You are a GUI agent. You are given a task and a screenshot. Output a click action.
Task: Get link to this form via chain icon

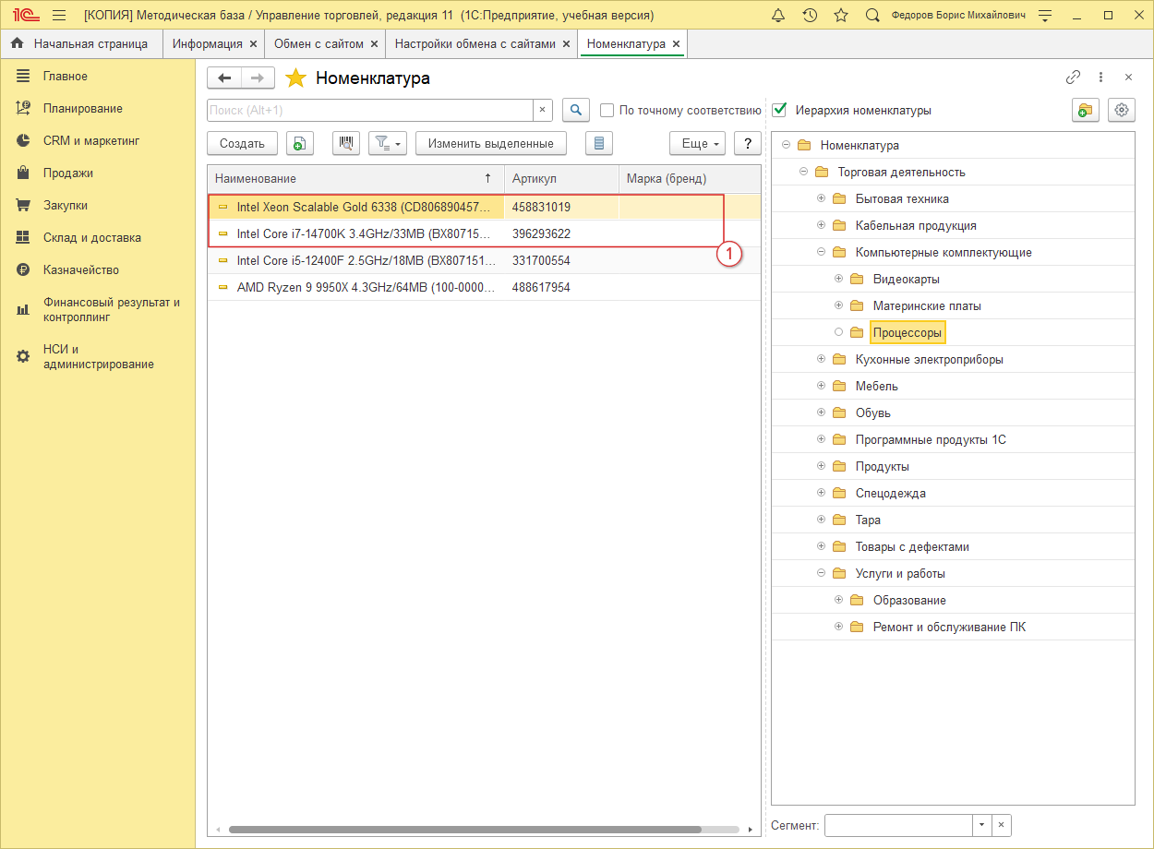tap(1073, 78)
